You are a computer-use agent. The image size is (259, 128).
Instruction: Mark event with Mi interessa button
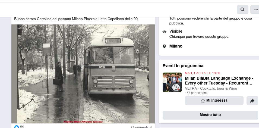pyautogui.click(x=214, y=101)
